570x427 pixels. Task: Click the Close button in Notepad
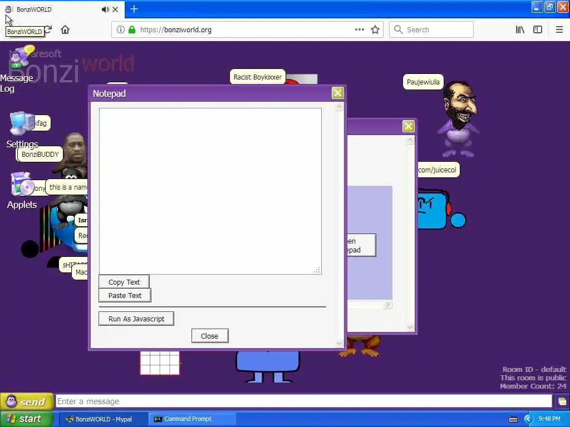click(210, 336)
